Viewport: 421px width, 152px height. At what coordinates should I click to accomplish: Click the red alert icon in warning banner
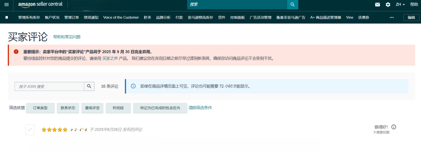coord(16,51)
